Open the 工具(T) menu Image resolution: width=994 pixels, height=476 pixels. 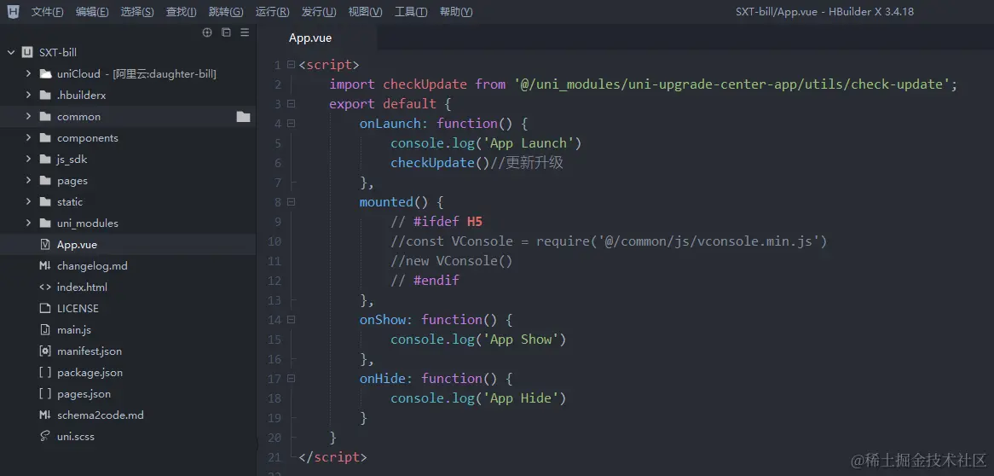point(411,11)
